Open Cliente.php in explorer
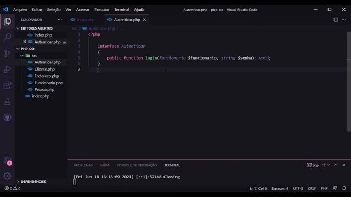The height and width of the screenshot is (197, 351). point(44,69)
